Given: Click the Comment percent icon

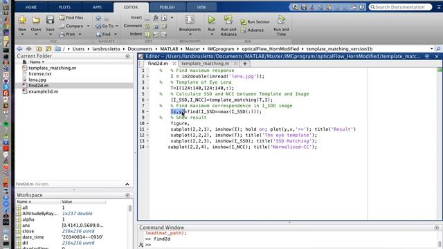Looking at the screenshot, I should click(147, 26).
